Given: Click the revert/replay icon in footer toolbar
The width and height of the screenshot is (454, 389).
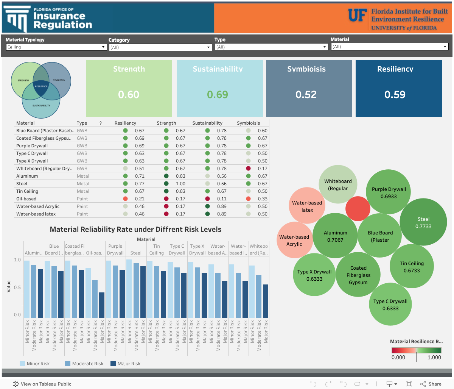Looking at the screenshot, I should click(x=344, y=384).
